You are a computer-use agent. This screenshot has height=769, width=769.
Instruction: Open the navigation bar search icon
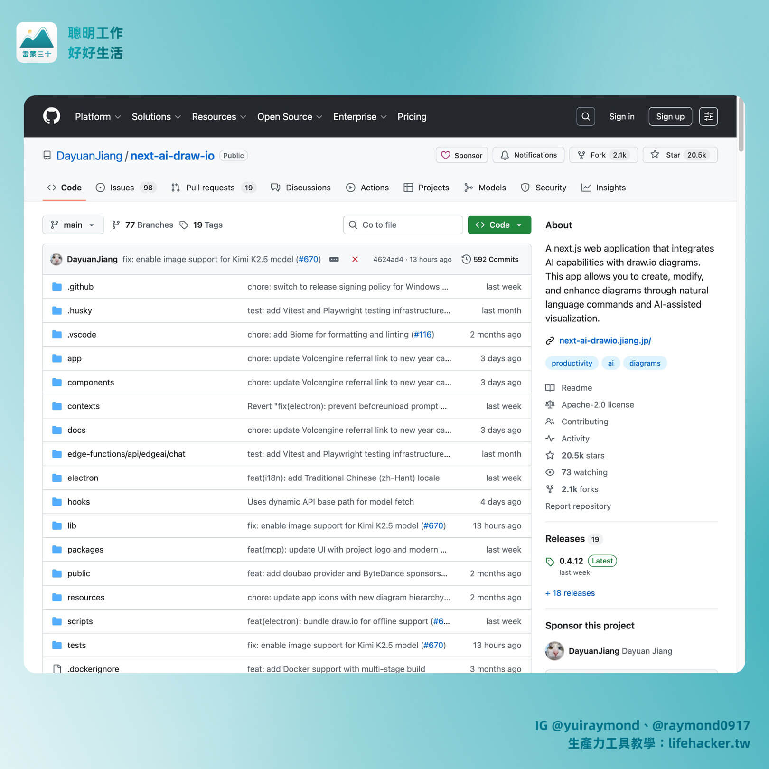[x=586, y=116]
